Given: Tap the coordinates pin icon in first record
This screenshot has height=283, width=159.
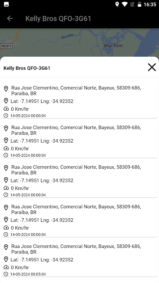Looking at the screenshot, I should (6, 101).
